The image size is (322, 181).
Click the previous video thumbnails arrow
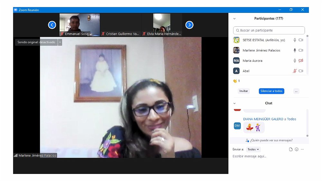pos(52,25)
